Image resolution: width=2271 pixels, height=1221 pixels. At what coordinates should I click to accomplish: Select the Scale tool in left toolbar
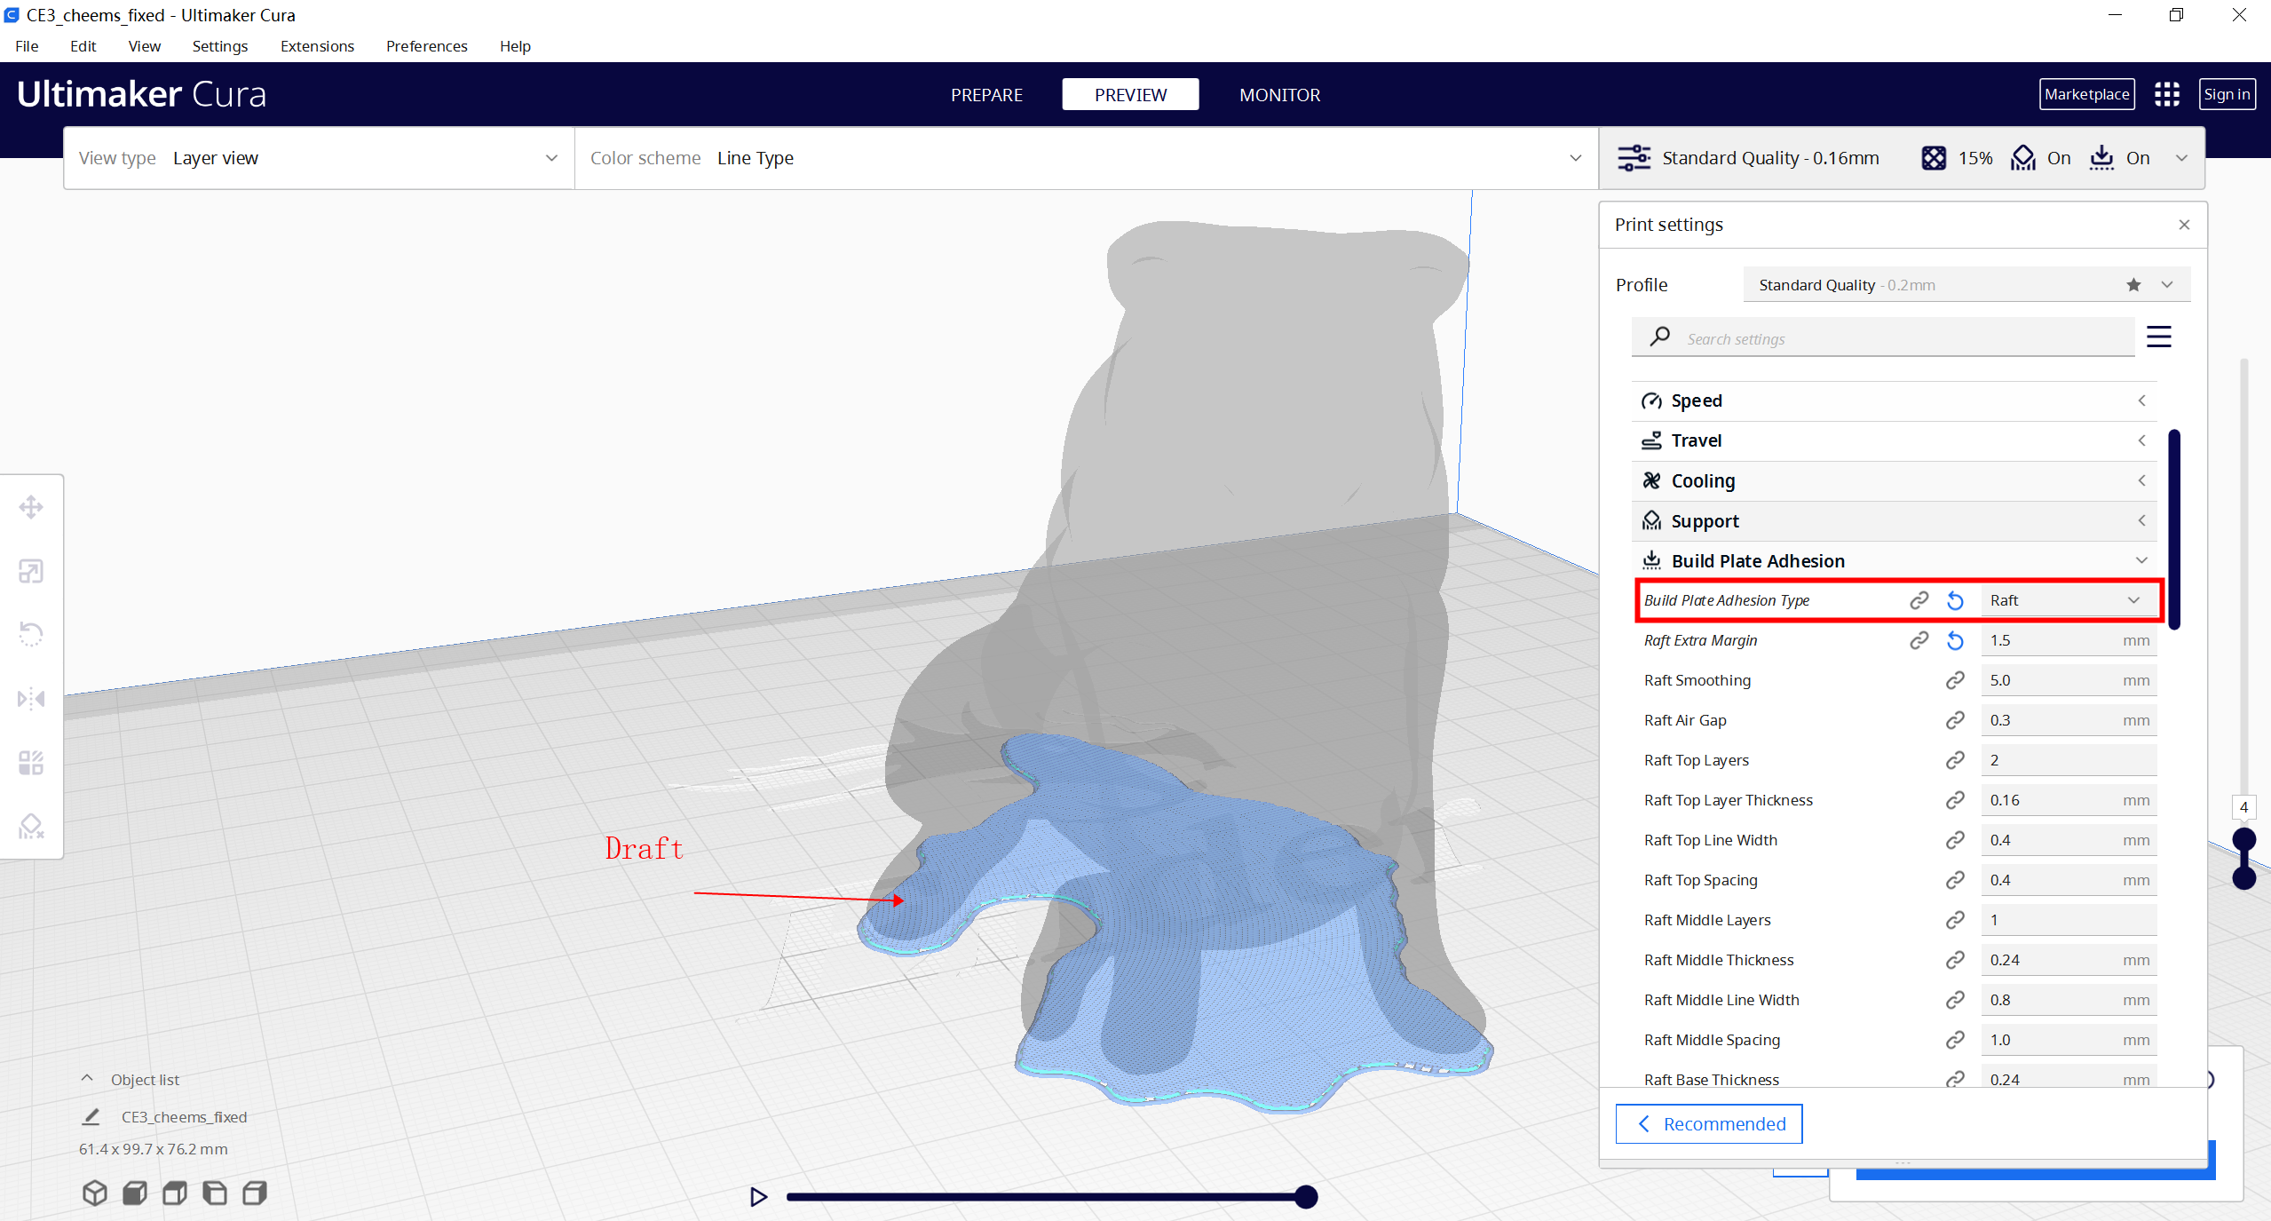[31, 571]
